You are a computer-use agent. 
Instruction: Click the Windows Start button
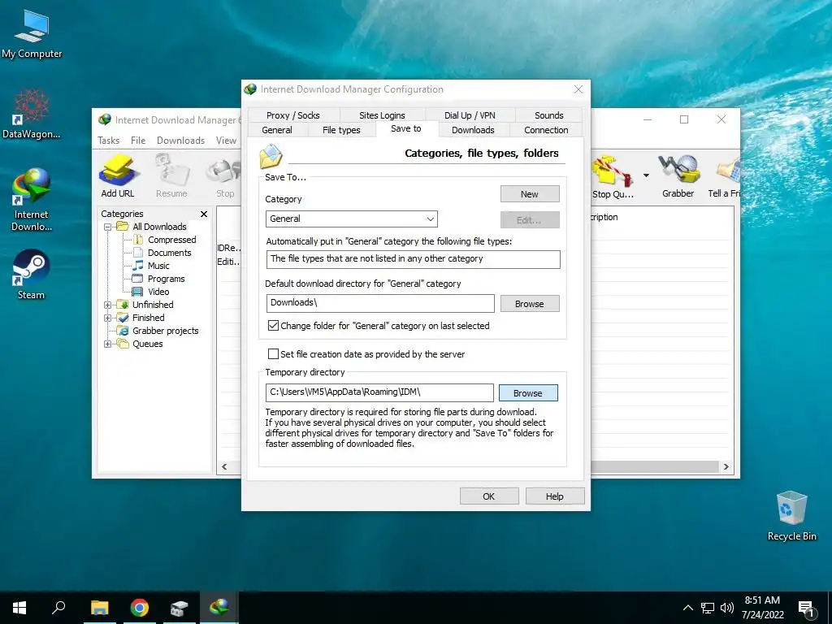(19, 608)
